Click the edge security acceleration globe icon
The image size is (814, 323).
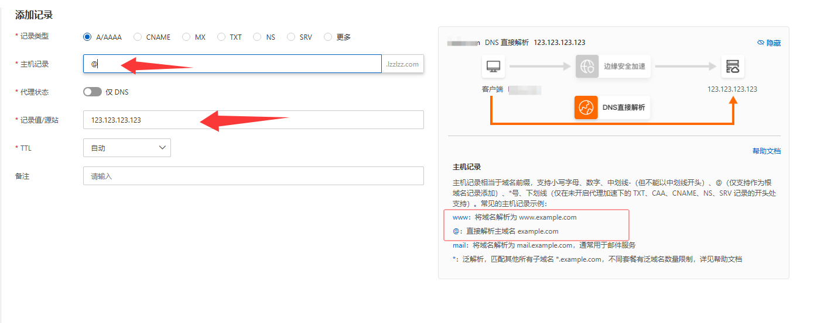coord(587,67)
